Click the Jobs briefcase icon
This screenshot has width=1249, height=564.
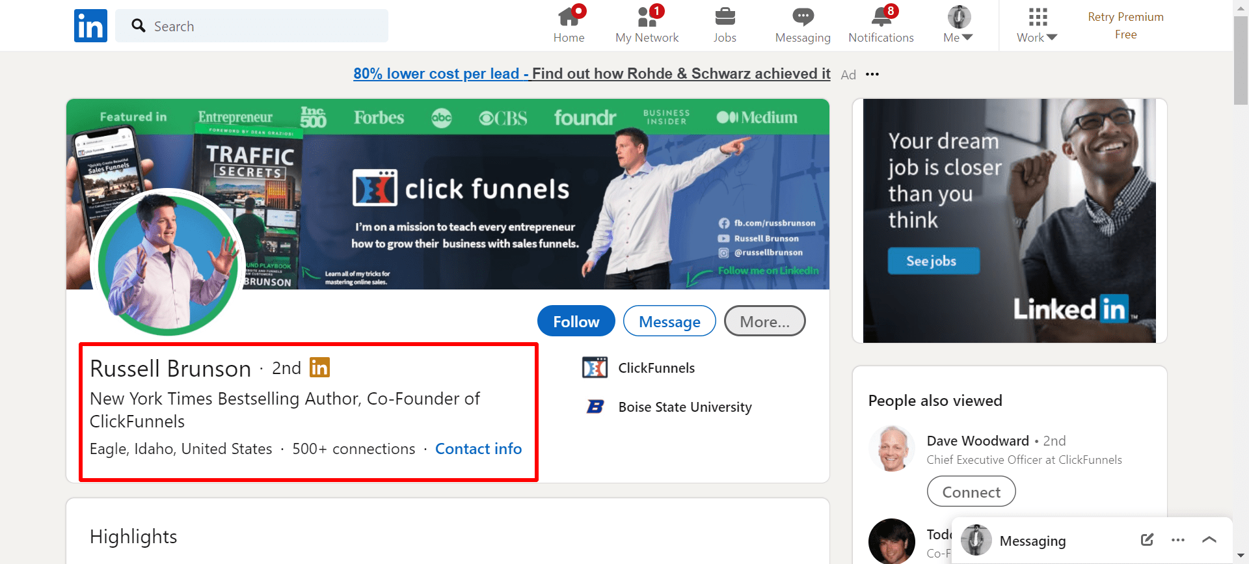point(725,16)
